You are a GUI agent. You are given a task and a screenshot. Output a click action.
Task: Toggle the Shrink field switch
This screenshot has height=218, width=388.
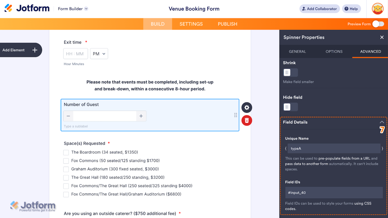[290, 72]
